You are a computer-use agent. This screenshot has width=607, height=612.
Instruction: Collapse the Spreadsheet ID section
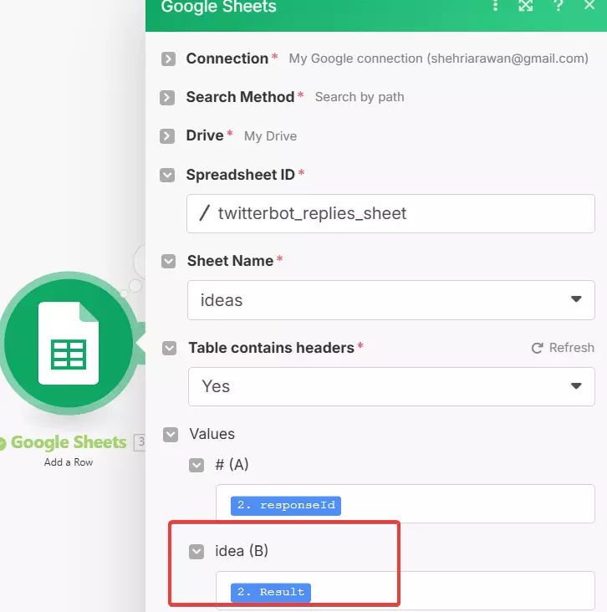[169, 175]
